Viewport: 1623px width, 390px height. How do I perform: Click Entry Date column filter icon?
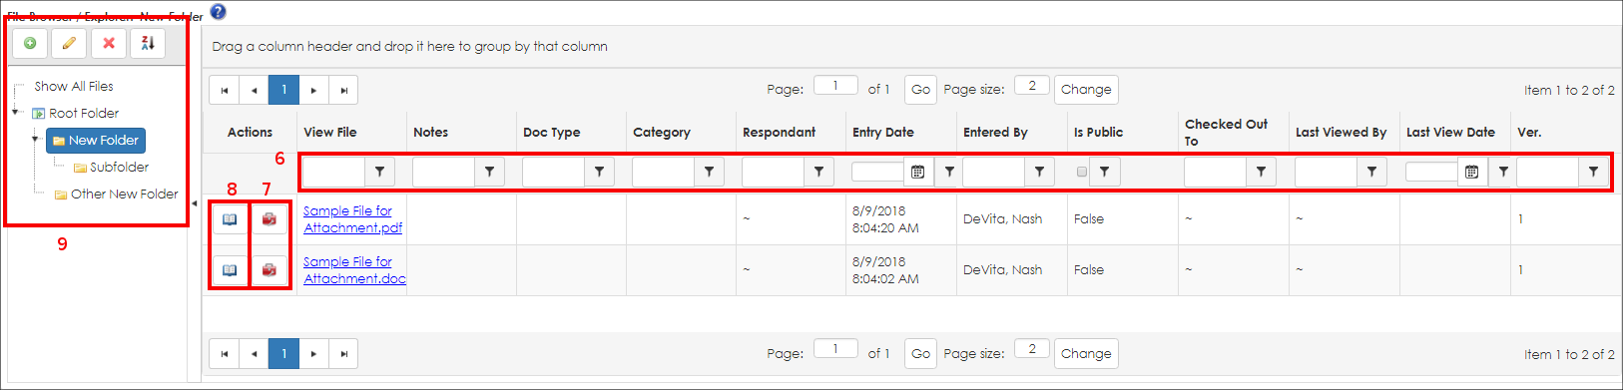tap(949, 172)
